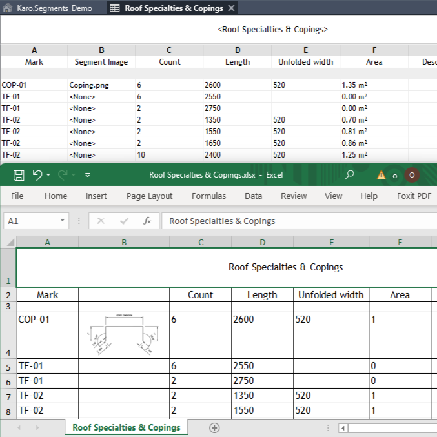Click the Redo icon in Excel
The height and width of the screenshot is (437, 437).
point(63,175)
